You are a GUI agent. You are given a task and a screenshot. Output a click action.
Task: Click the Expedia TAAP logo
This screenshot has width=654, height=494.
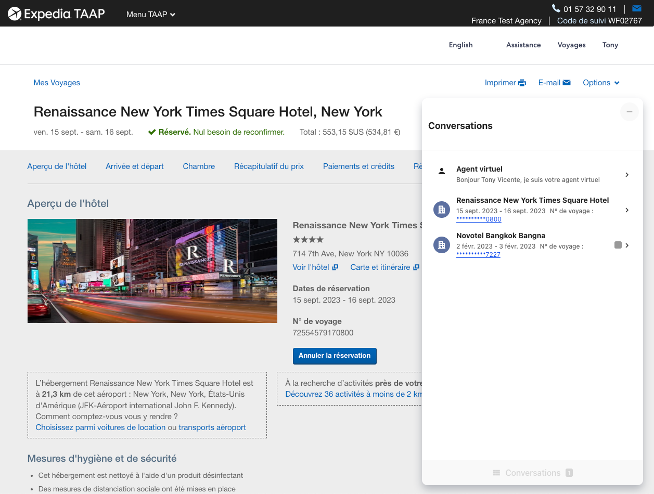[x=56, y=14]
